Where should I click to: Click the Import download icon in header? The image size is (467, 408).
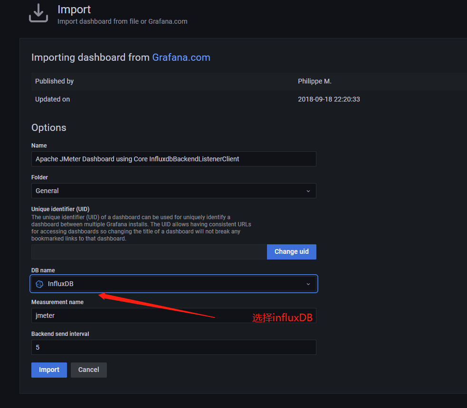(x=38, y=13)
